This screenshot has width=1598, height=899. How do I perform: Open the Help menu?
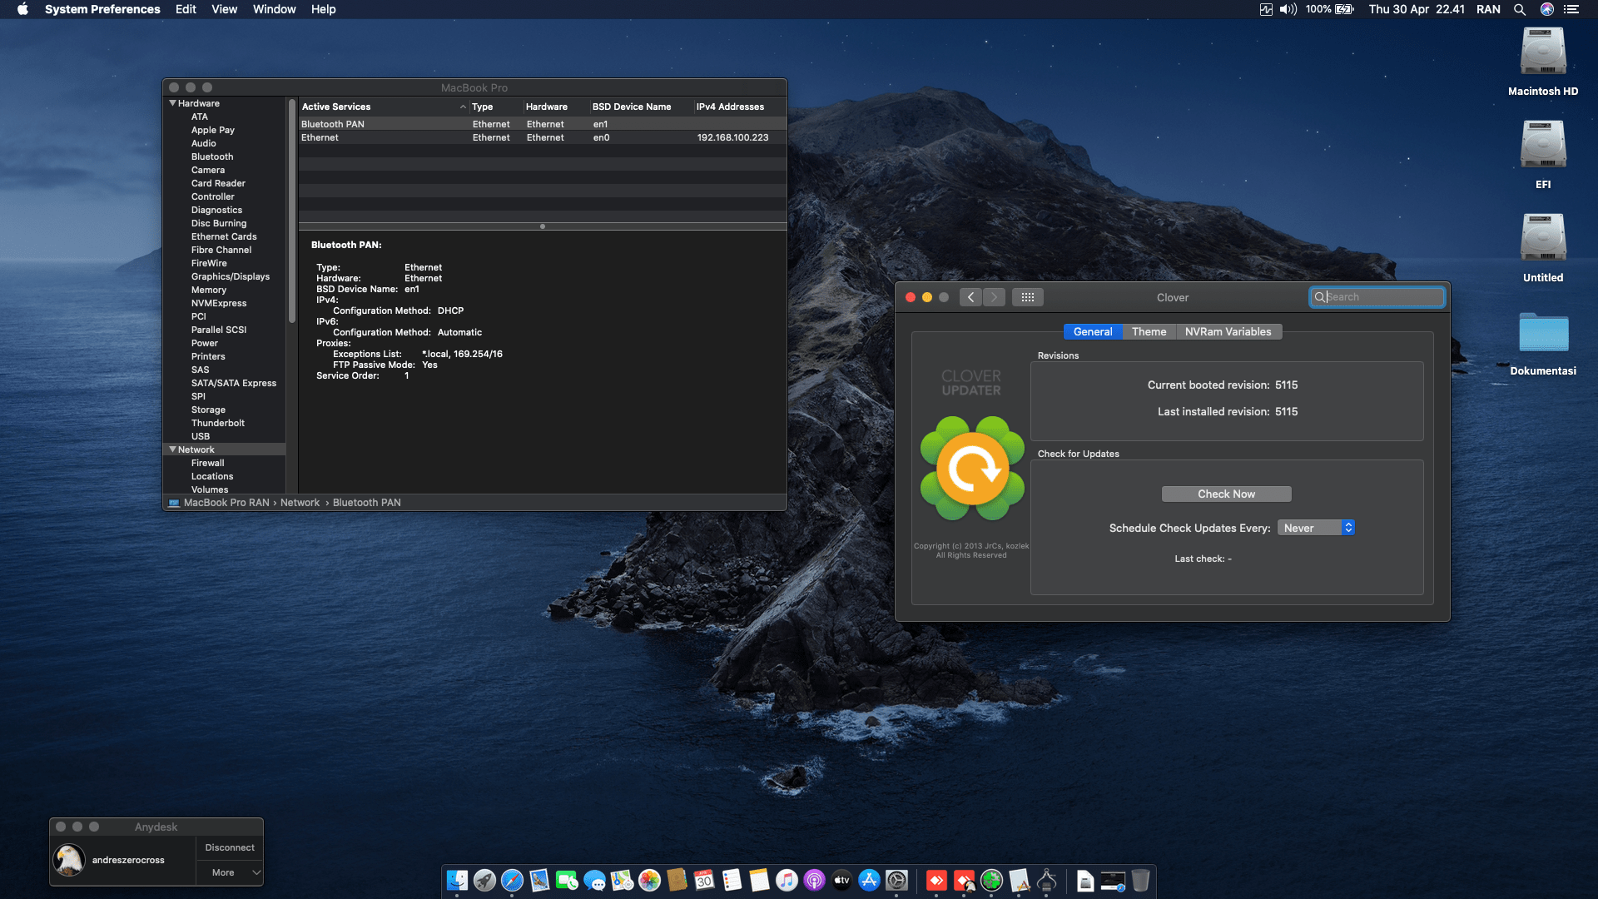tap(323, 9)
